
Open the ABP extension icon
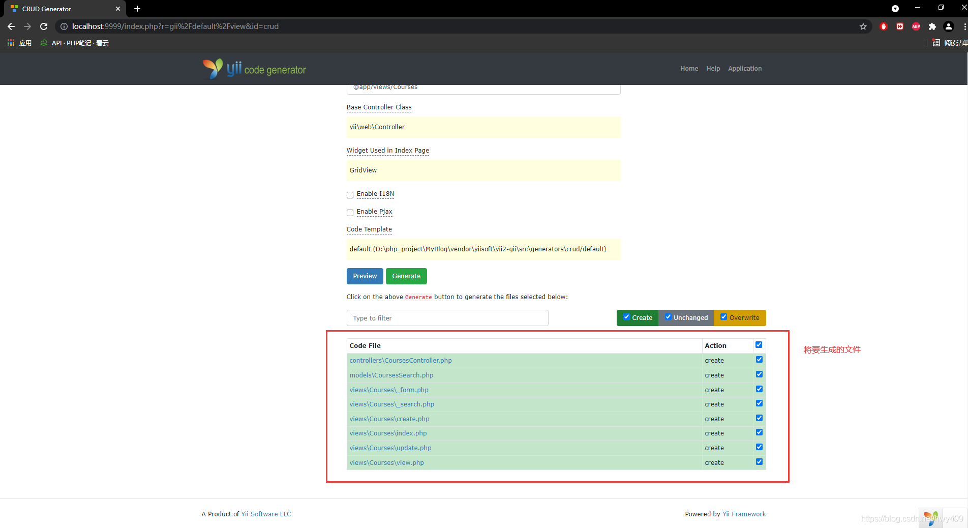(x=916, y=26)
